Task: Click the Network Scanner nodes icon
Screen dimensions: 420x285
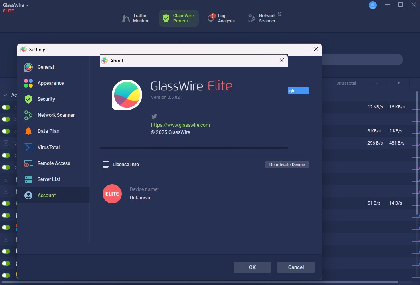Action: [x=28, y=115]
